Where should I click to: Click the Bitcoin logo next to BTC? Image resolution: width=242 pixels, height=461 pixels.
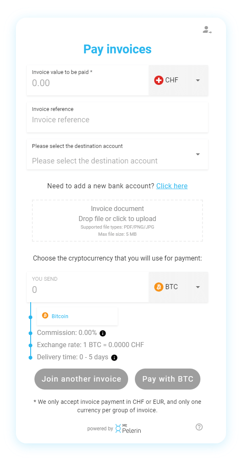(159, 287)
